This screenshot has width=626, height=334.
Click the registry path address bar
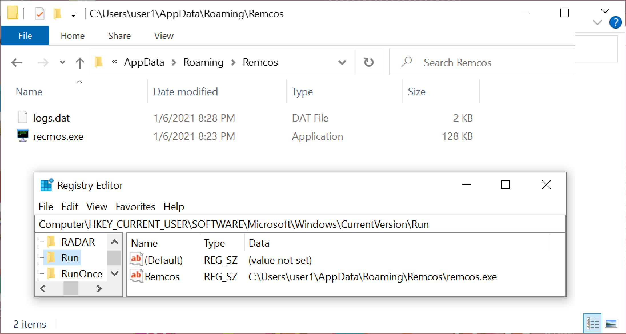tap(300, 224)
